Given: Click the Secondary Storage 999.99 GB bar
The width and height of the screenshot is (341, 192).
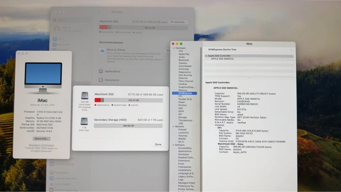Looking at the screenshot, I should pyautogui.click(x=128, y=126).
